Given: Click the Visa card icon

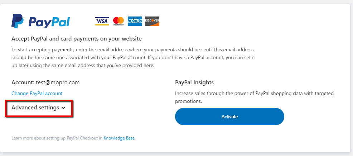Looking at the screenshot, I should (x=102, y=21).
